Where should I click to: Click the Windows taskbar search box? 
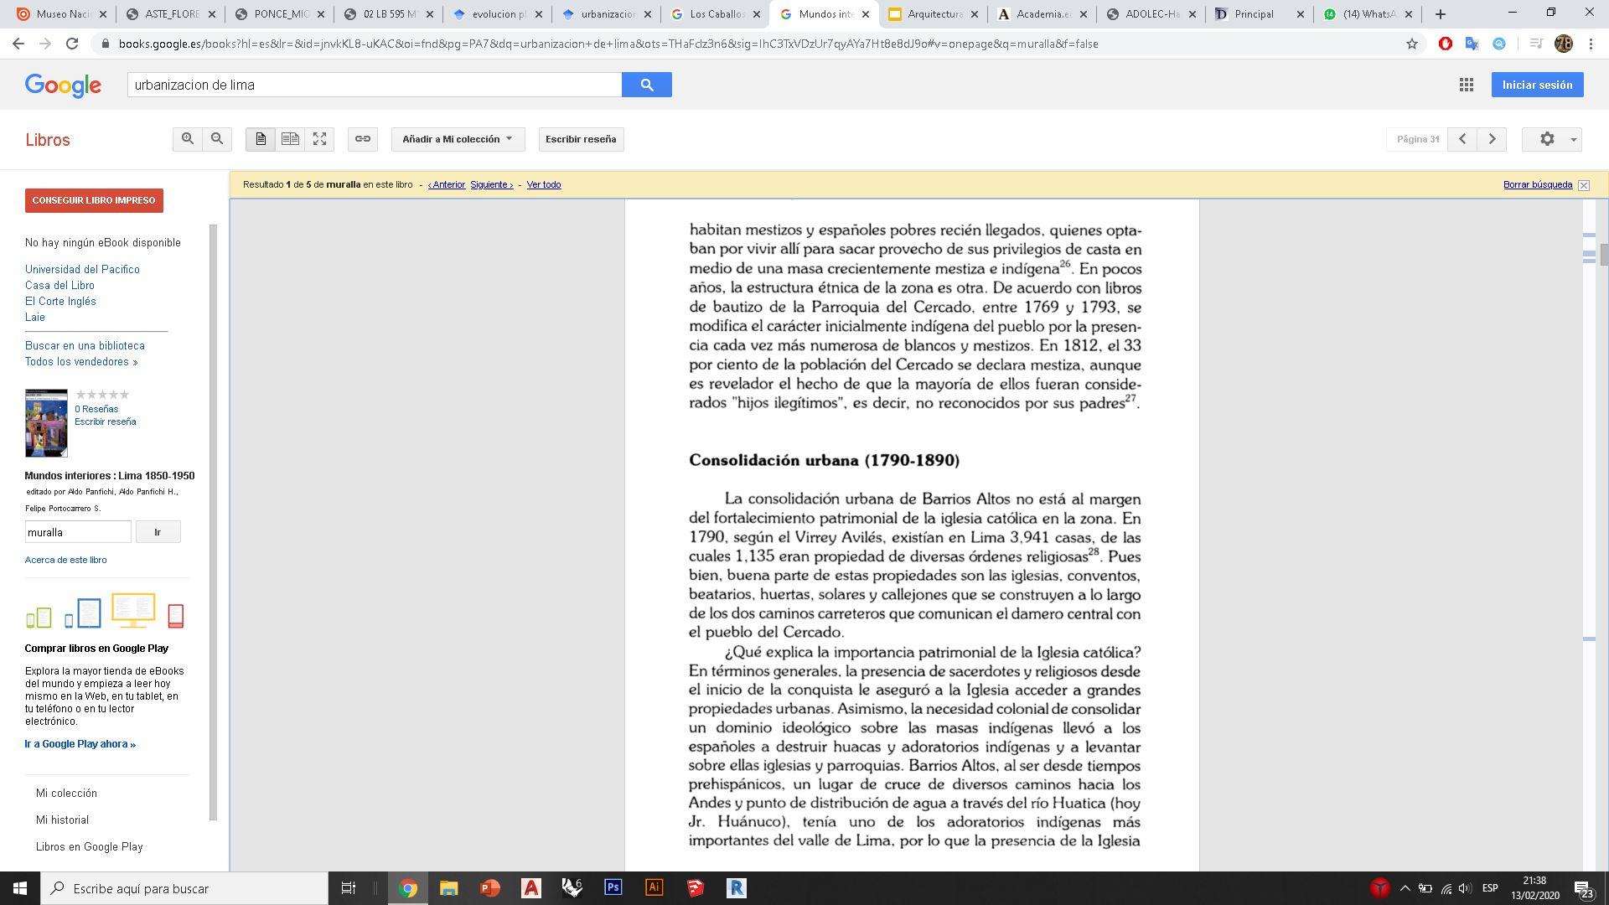184,888
